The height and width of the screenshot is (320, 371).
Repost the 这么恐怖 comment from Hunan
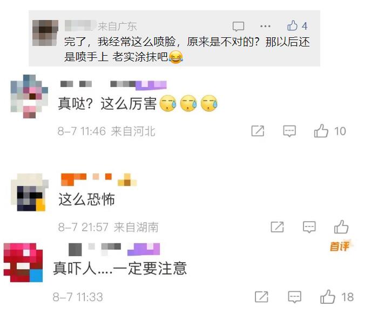click(x=277, y=227)
